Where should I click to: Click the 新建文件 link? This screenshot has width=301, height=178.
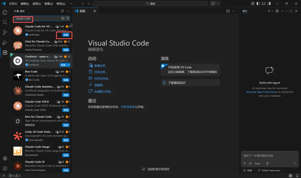pos(100,65)
